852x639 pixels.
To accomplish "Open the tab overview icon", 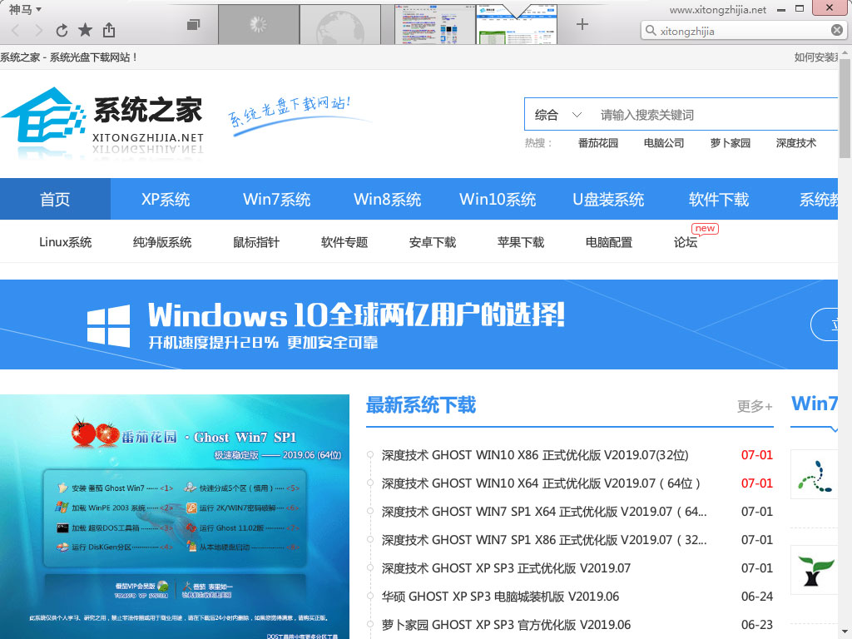I will pos(193,25).
